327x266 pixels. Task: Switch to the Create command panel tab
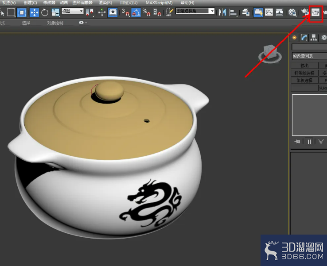[295, 38]
